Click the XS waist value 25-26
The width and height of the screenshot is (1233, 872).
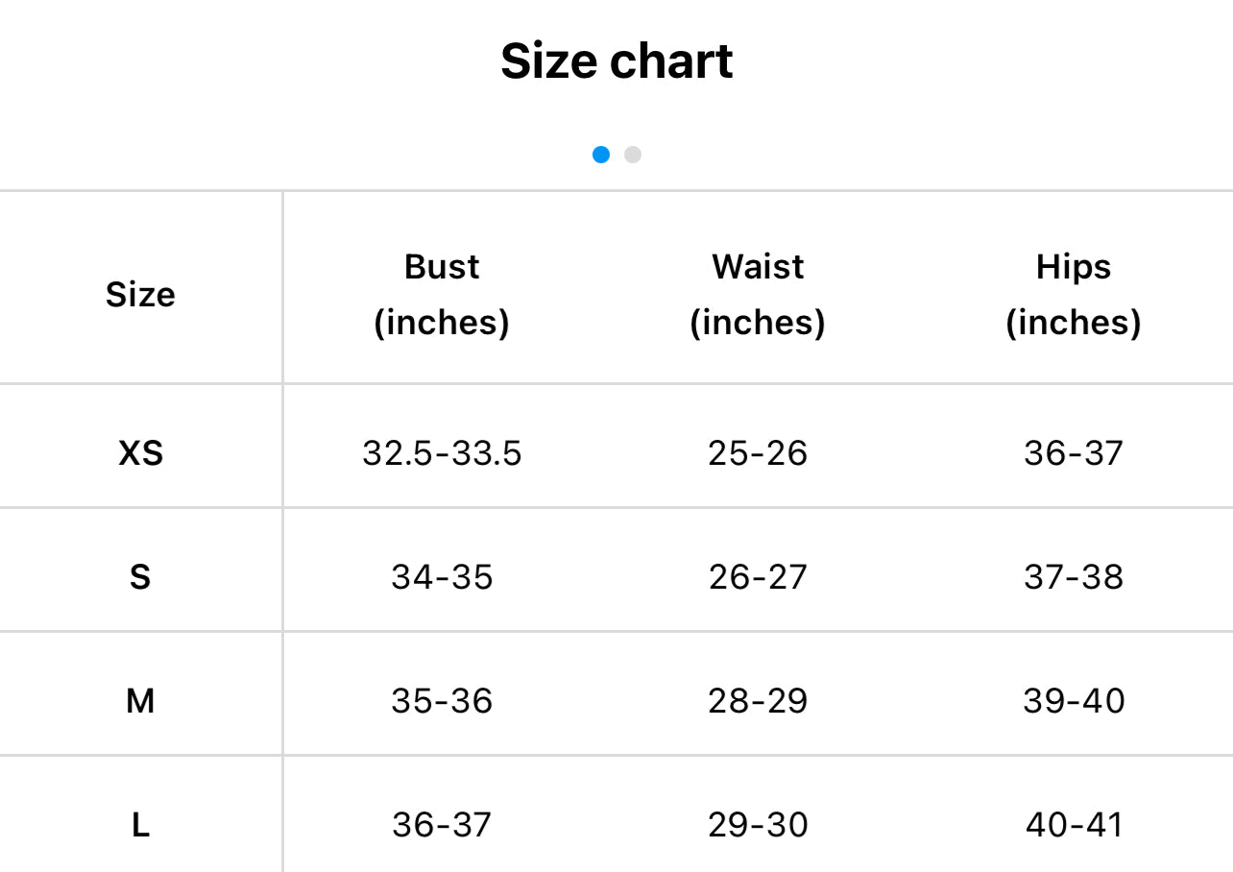point(758,452)
